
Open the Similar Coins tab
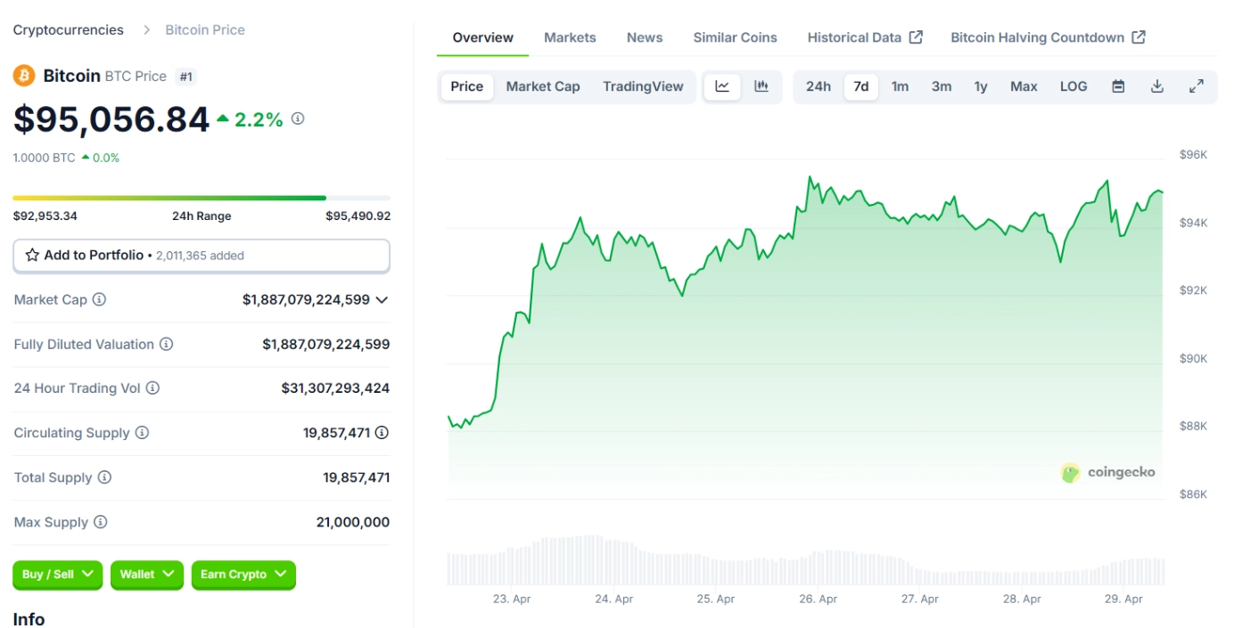tap(735, 37)
